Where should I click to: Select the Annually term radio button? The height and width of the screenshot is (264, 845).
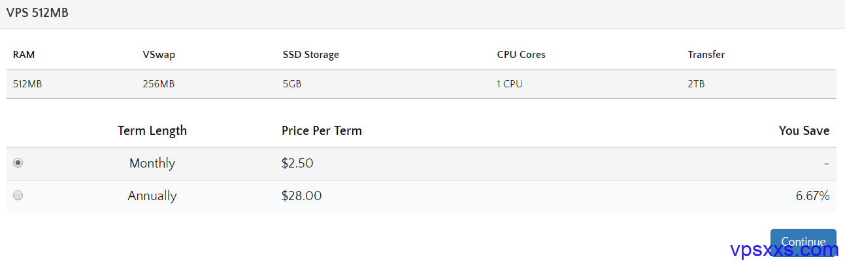(18, 196)
